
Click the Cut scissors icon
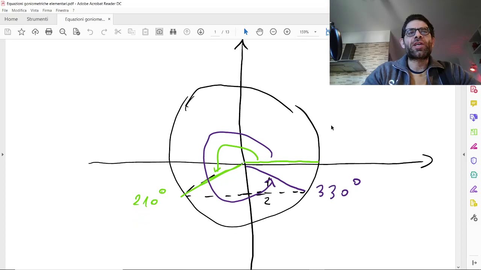pyautogui.click(x=118, y=32)
